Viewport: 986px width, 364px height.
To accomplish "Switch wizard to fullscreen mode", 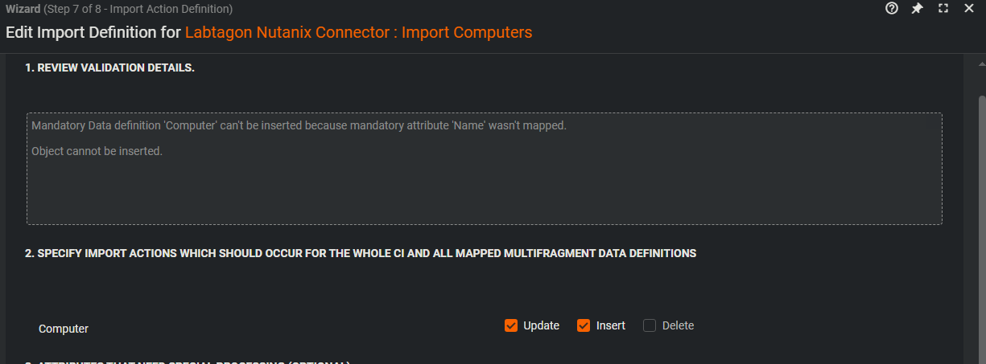I will 943,9.
